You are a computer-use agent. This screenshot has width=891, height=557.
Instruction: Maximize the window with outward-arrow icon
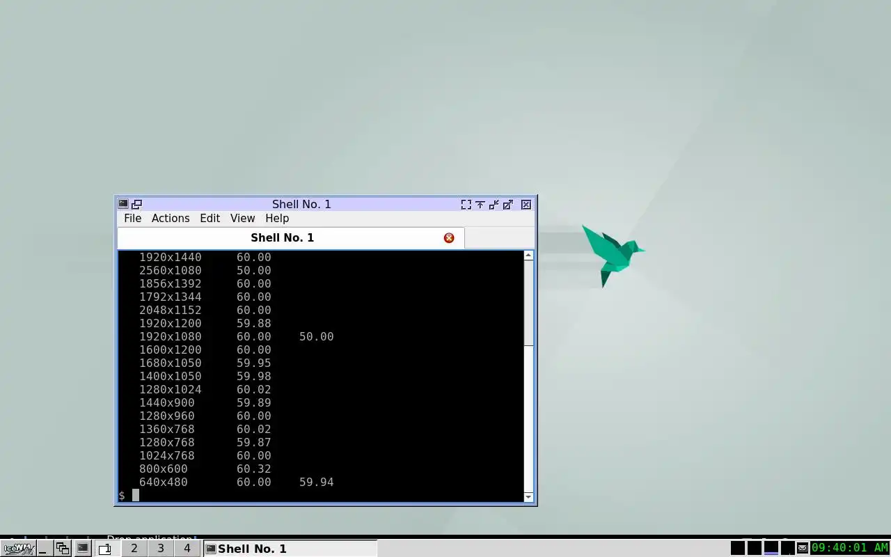point(508,204)
